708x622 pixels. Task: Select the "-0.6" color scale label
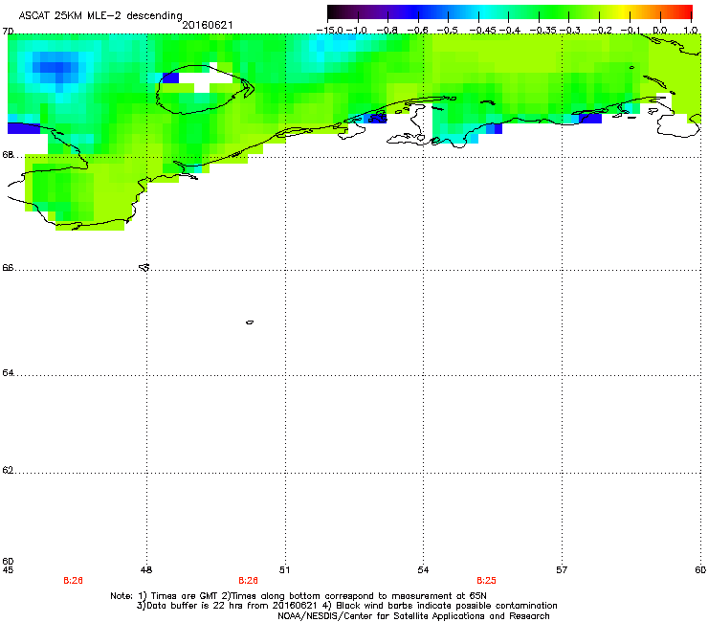(x=418, y=31)
